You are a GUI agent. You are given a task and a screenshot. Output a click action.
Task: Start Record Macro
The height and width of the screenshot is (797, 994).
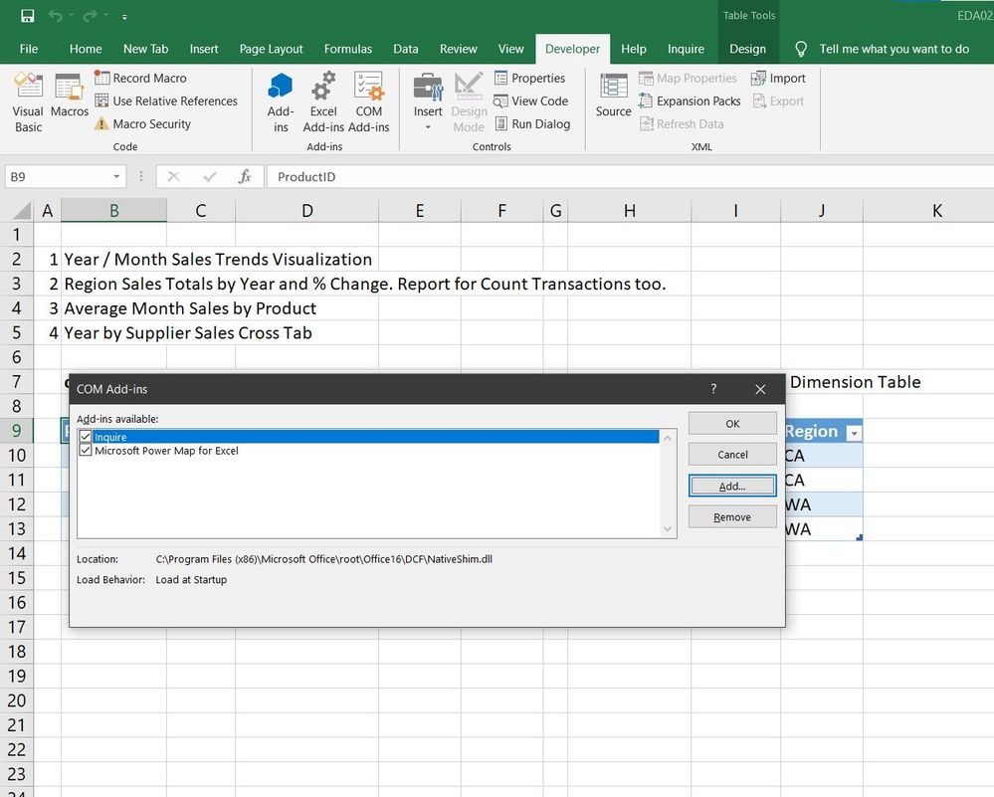point(140,78)
